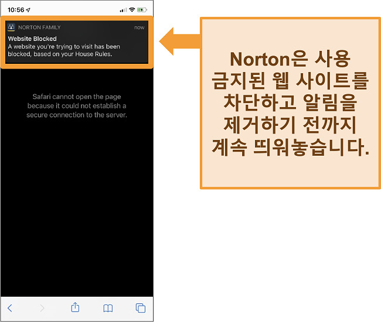The height and width of the screenshot is (322, 381).
Task: Tap the Norton Family app icon in the notification
Action: [x=11, y=27]
